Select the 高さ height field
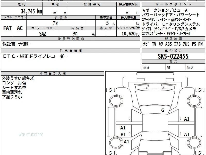 tap(195, 67)
